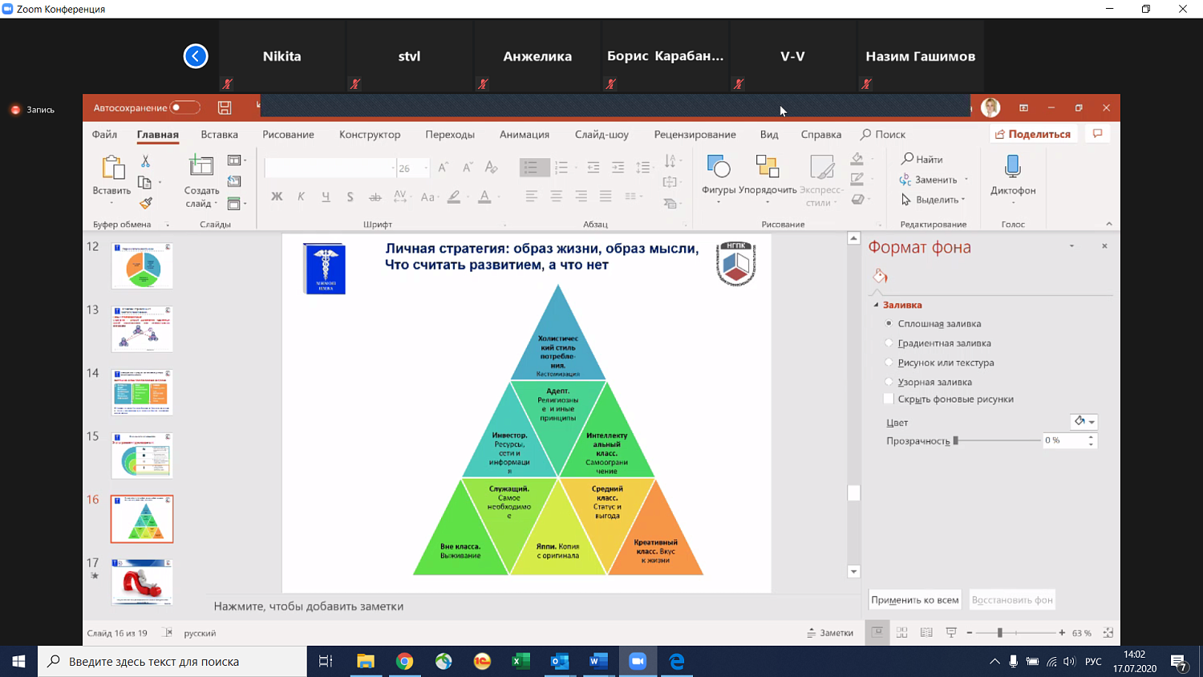Select Узорная заливка radio button

[889, 382]
